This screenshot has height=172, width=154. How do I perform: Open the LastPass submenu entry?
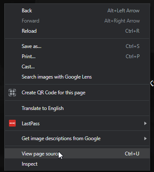pyautogui.click(x=77, y=124)
